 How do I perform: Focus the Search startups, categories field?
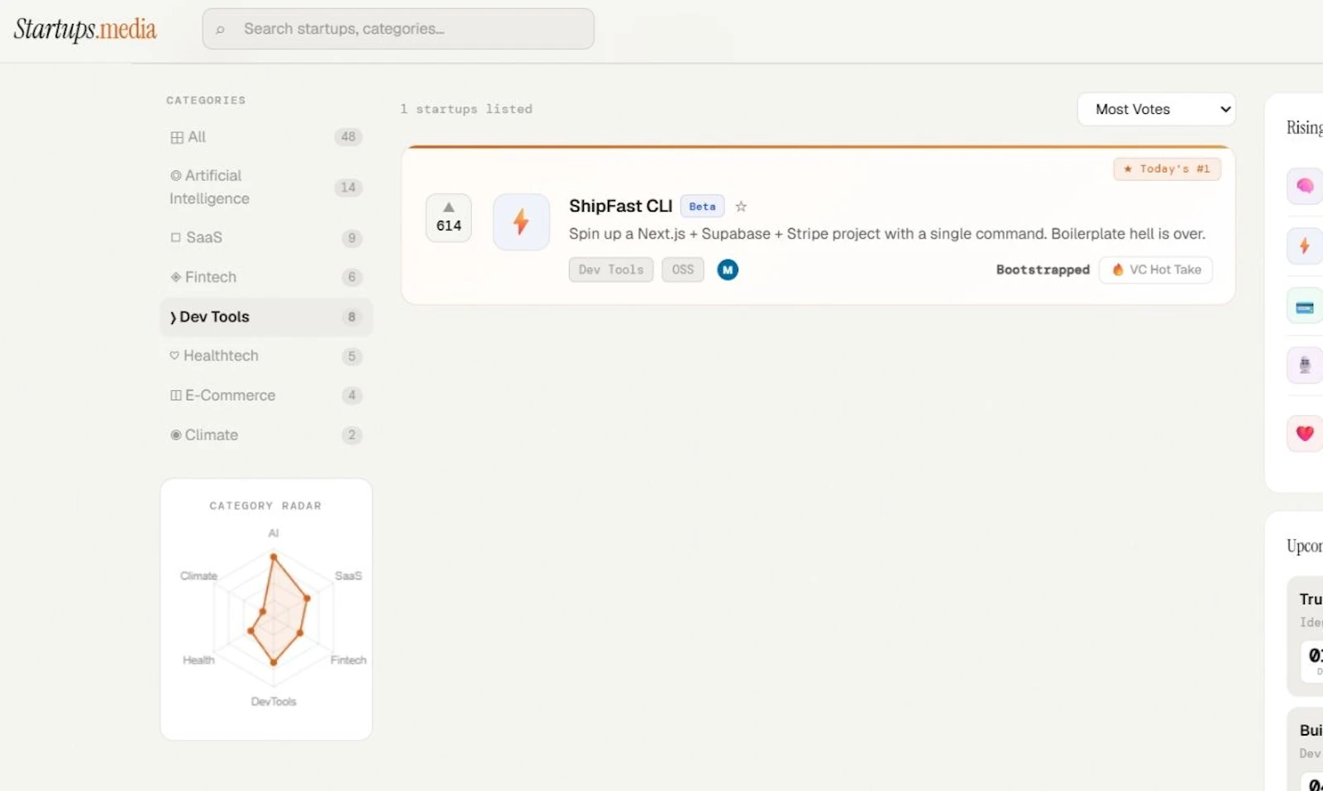coord(398,29)
